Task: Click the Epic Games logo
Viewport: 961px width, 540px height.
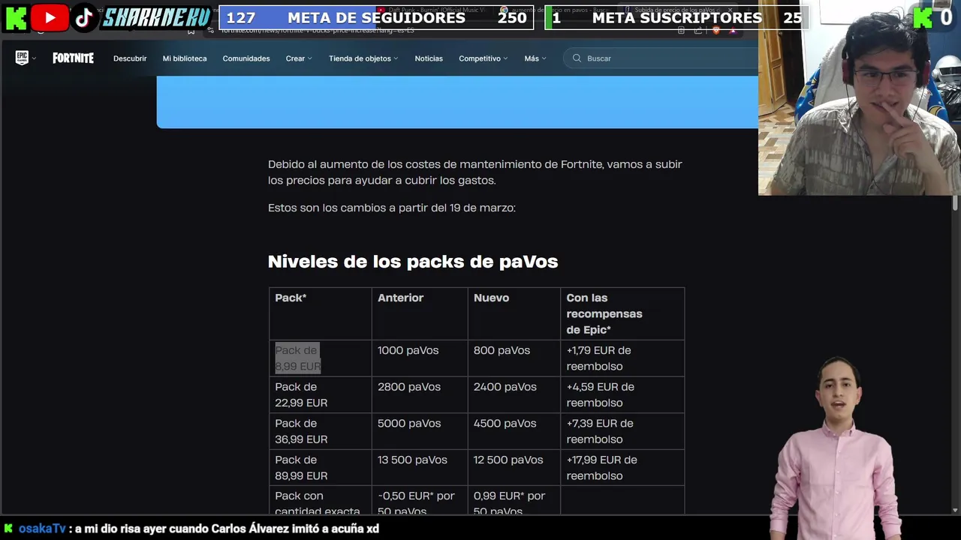Action: (22, 58)
